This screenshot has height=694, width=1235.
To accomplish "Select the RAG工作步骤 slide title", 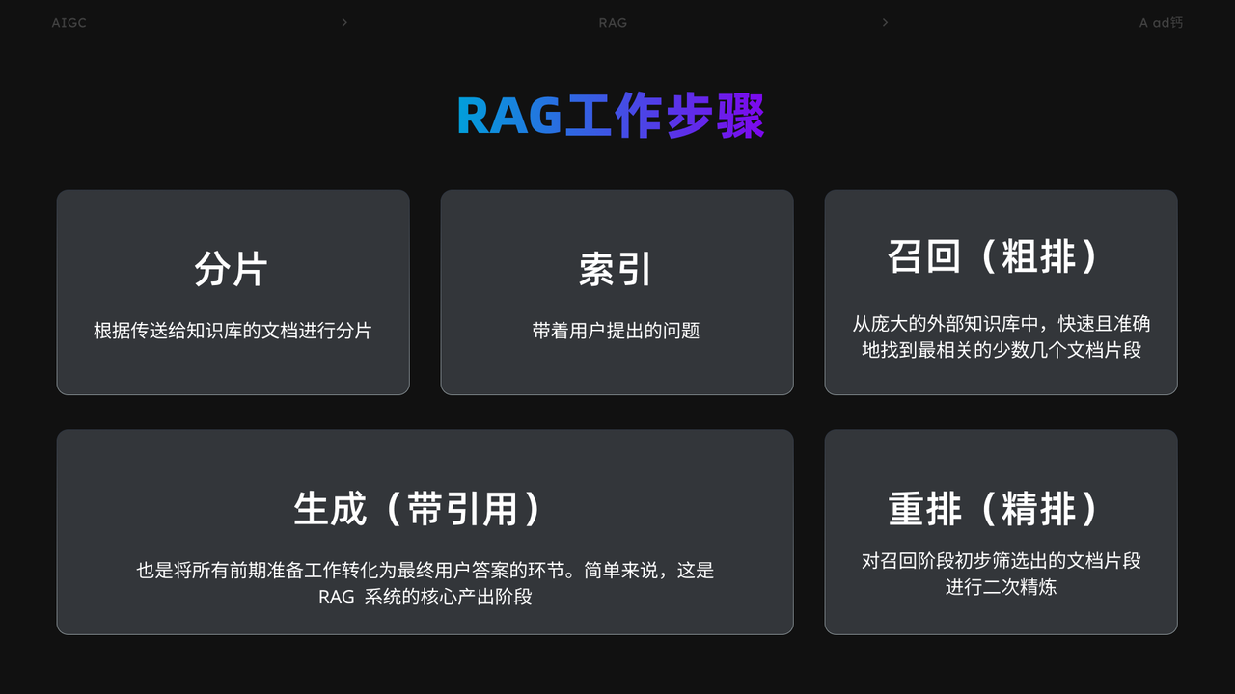I will click(x=611, y=117).
